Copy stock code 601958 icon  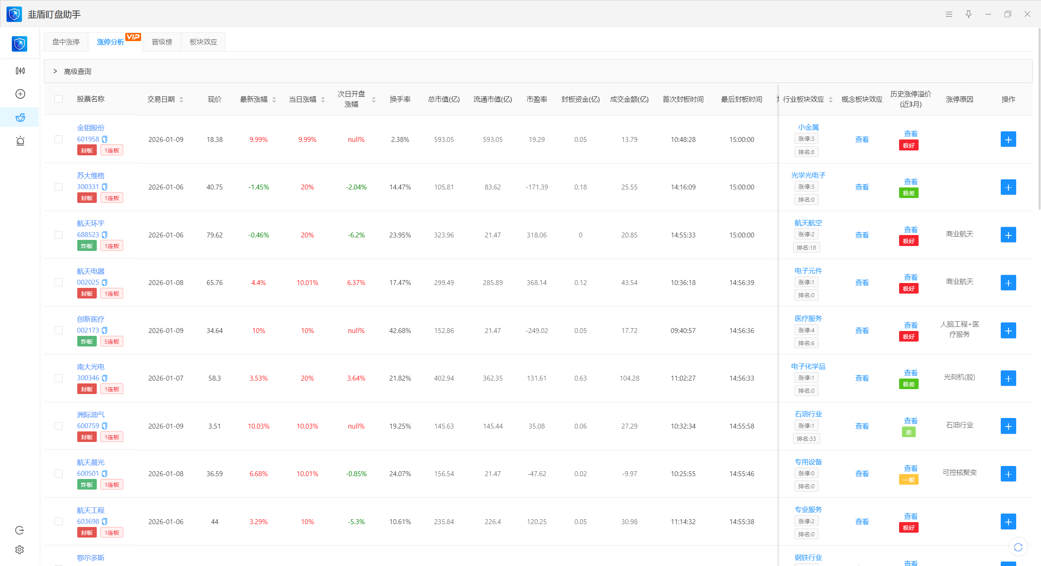tap(105, 139)
